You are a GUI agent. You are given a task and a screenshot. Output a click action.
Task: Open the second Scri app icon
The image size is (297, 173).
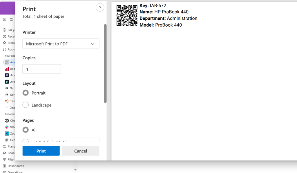pos(7,95)
